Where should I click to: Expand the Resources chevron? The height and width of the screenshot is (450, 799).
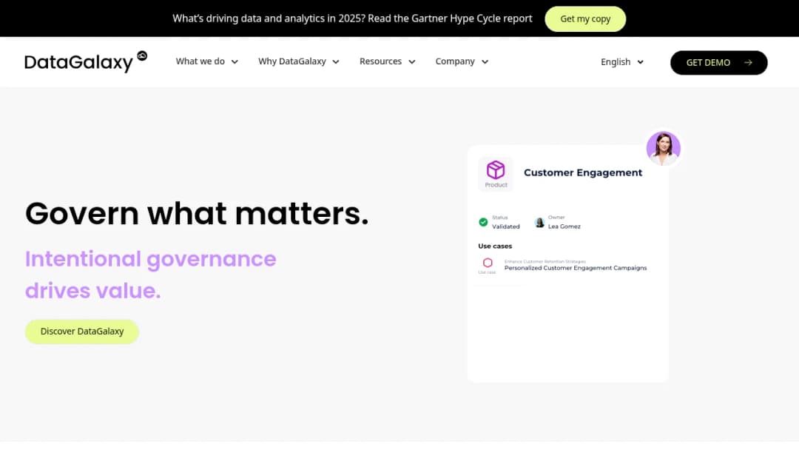point(412,62)
